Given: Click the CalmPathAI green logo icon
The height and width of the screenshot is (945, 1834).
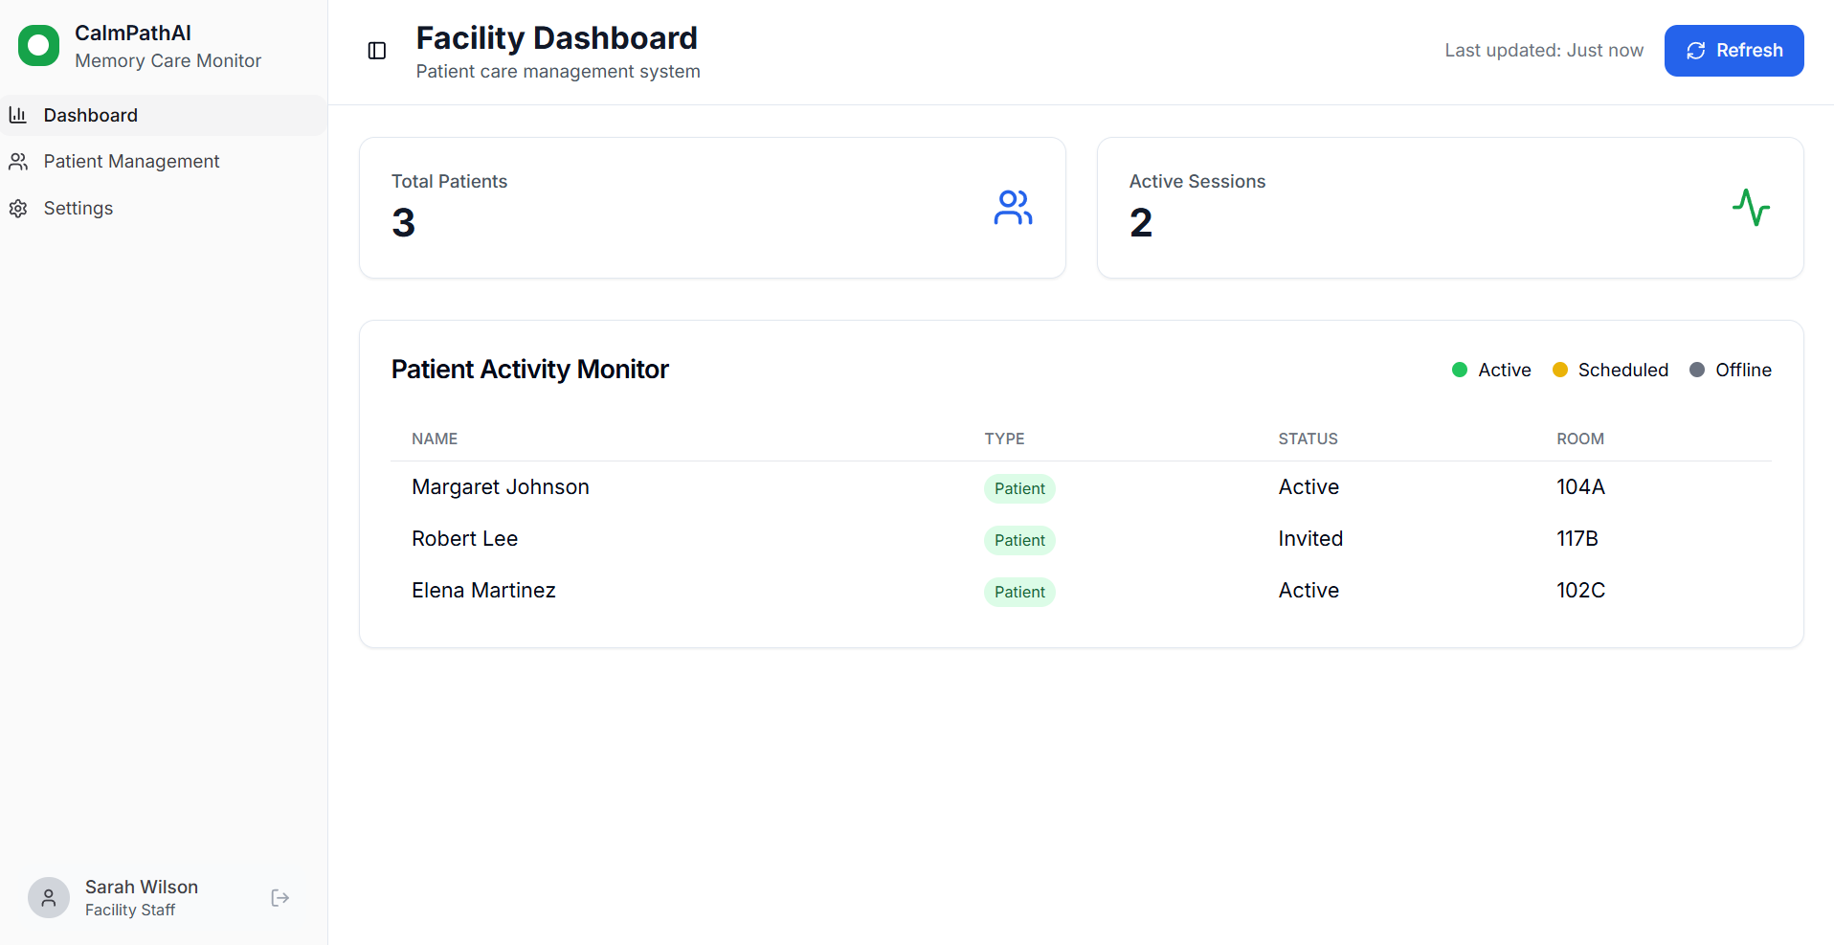Looking at the screenshot, I should coord(38,46).
